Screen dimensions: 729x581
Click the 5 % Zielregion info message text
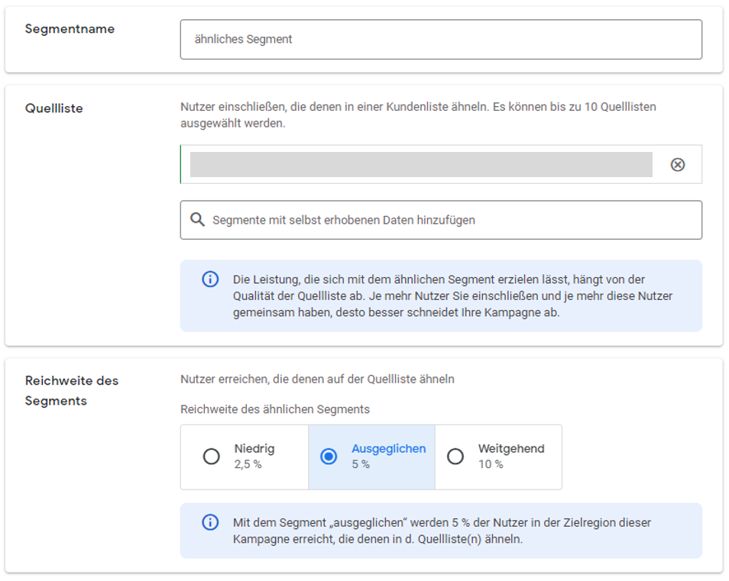click(442, 531)
